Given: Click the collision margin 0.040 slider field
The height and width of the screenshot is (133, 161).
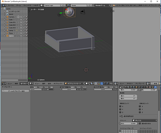Looking at the screenshot, I should point(128,123).
